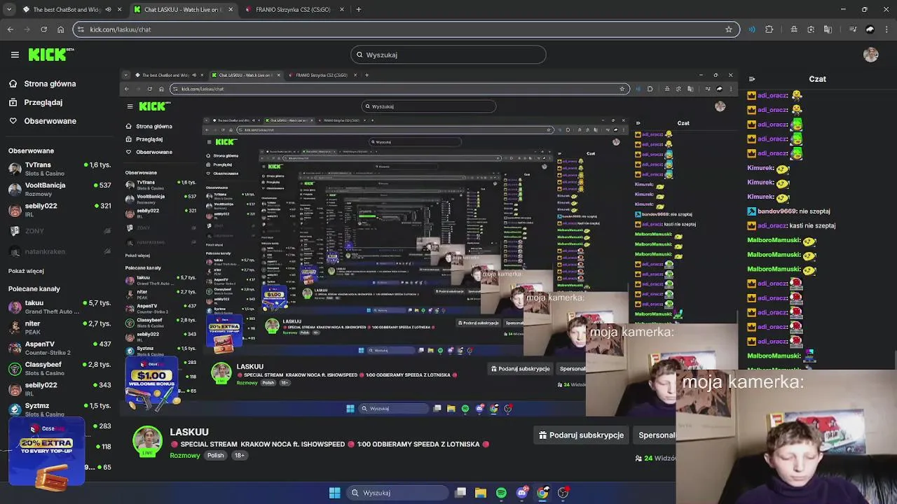
Task: Open Spotify from taskbar
Action: (x=501, y=493)
